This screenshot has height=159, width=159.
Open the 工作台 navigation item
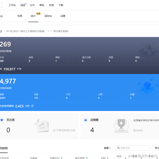tap(12, 5)
